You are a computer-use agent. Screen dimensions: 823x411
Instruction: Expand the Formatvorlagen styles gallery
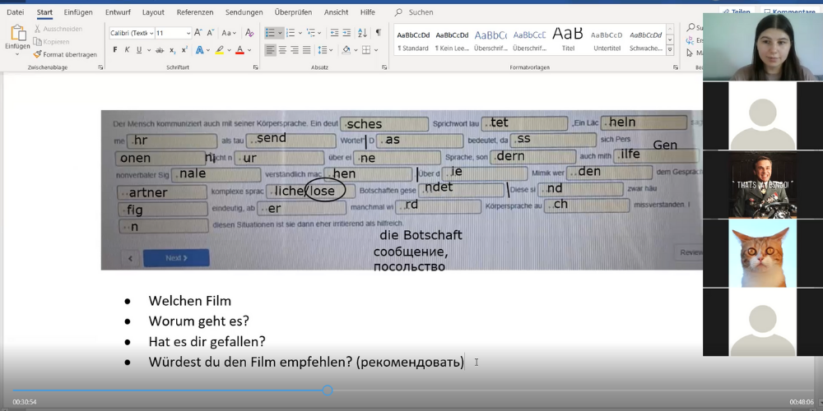(x=670, y=50)
